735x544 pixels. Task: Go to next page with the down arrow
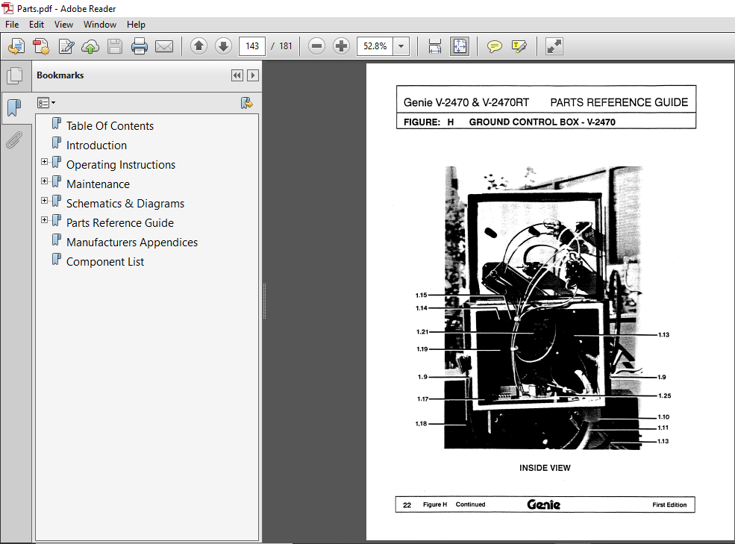224,46
